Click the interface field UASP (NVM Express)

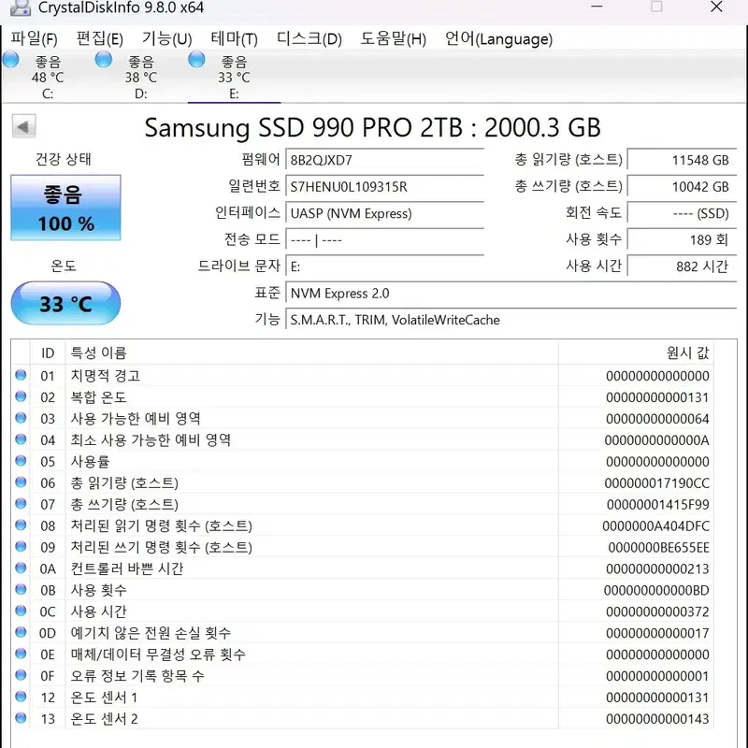point(384,213)
